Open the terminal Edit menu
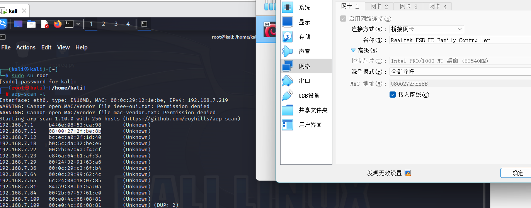The height and width of the screenshot is (208, 531). coord(46,47)
